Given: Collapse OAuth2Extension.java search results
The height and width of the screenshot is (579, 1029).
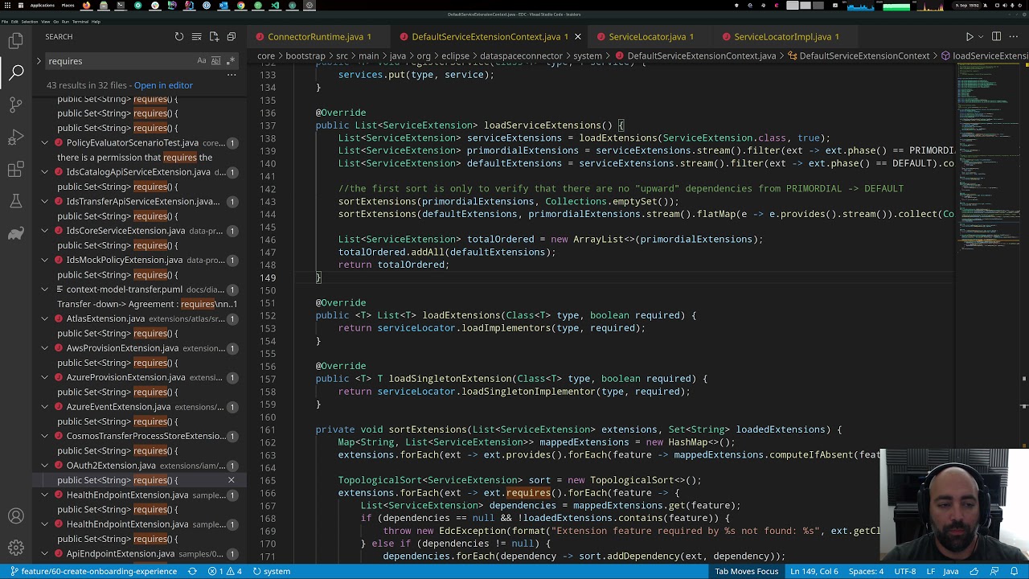Looking at the screenshot, I should tap(45, 466).
